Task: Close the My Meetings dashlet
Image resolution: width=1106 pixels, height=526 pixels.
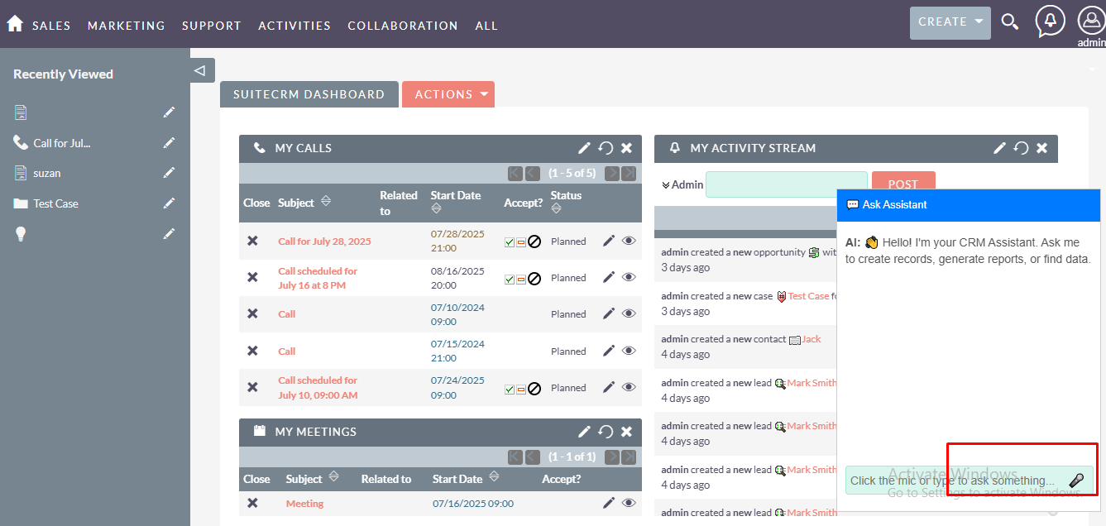Action: [626, 432]
